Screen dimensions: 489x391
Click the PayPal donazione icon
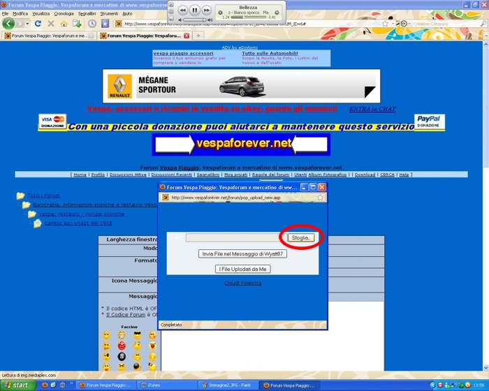point(430,122)
